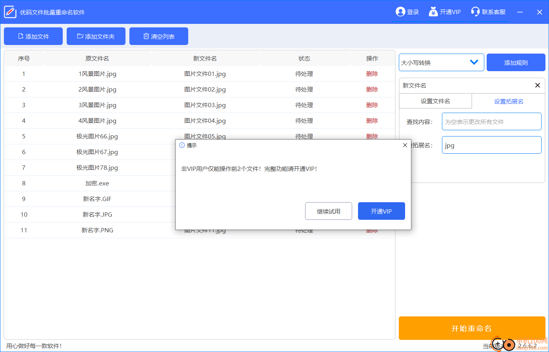Viewport: 549px width, 352px height.
Task: Click the 状态 column header
Action: click(304, 58)
